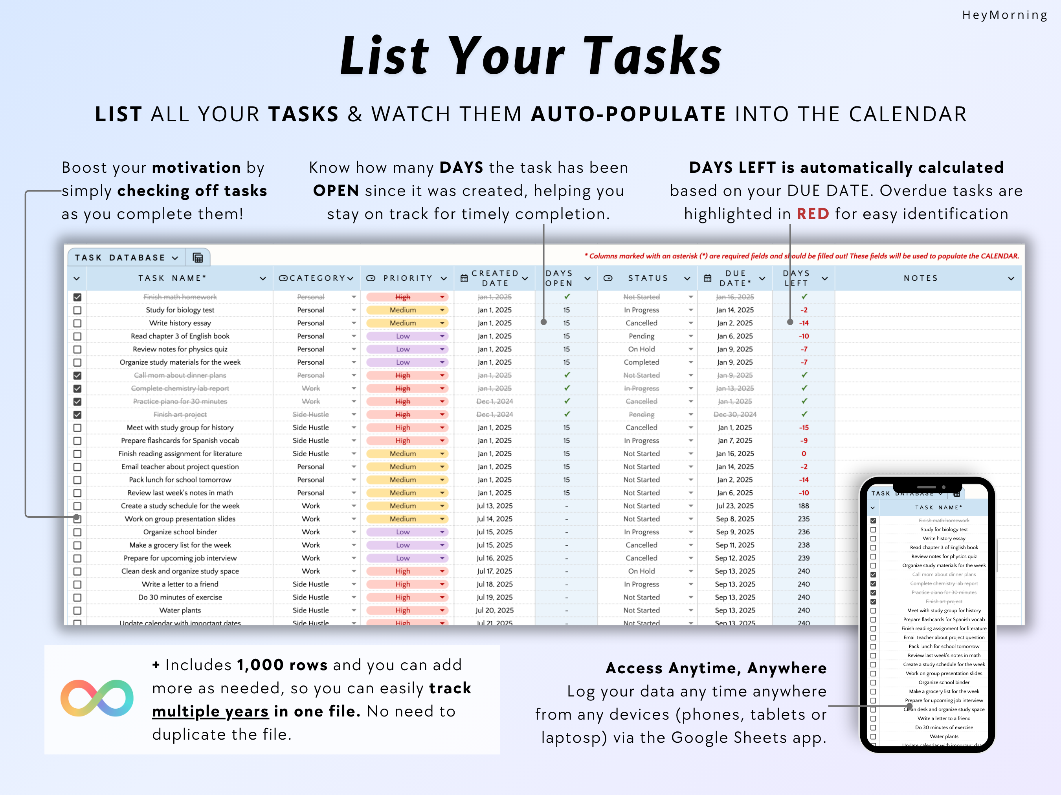Click the colorful infinity logo
The image size is (1061, 795).
pyautogui.click(x=96, y=698)
